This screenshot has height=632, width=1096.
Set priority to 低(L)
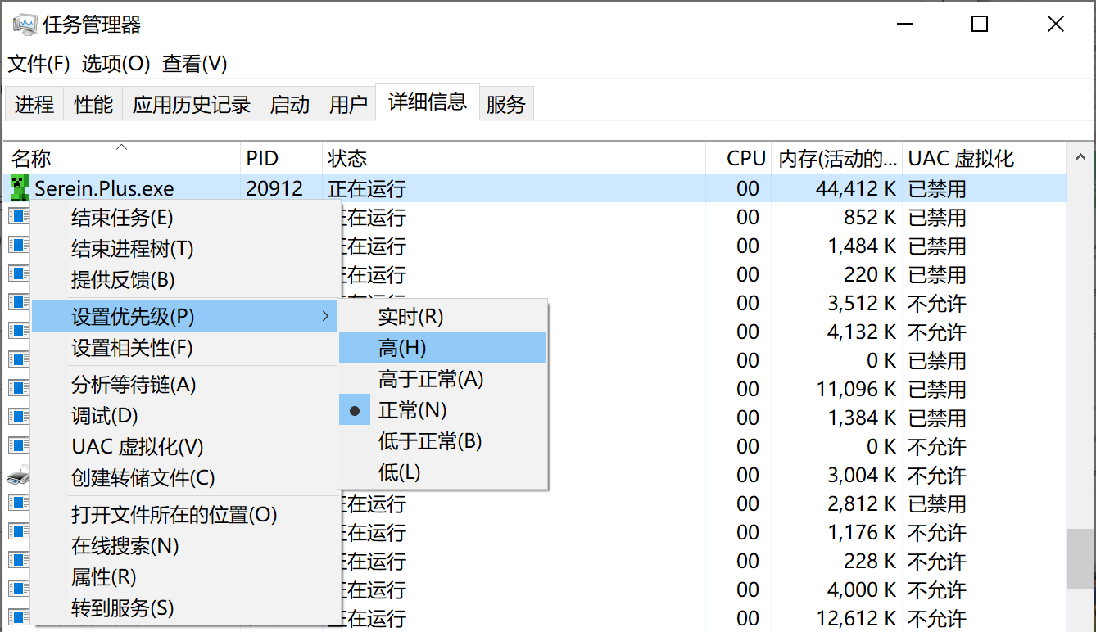tap(442, 472)
